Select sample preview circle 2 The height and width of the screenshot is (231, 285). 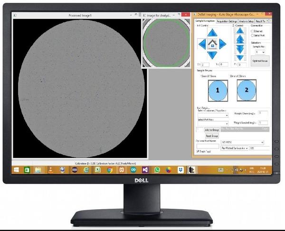[x=247, y=90]
